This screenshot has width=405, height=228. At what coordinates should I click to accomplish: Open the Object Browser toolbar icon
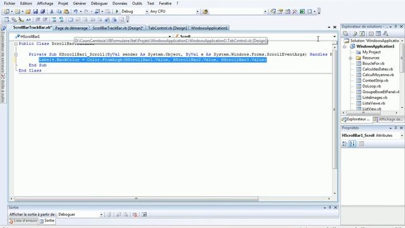click(287, 11)
